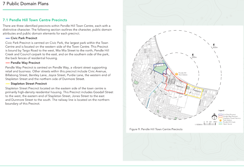Click the 'Pendle Way Precinct' subheading
The width and height of the screenshot is (244, 168).
tap(25, 63)
